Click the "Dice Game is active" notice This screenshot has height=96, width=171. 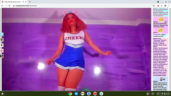[160, 85]
